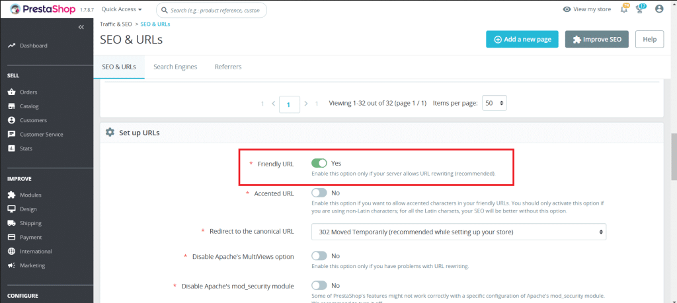Toggle Disable Apache's MultiViews option
677x303 pixels.
pos(319,255)
